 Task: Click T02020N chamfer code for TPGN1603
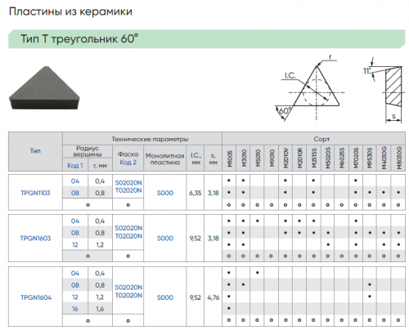pyautogui.click(x=128, y=236)
